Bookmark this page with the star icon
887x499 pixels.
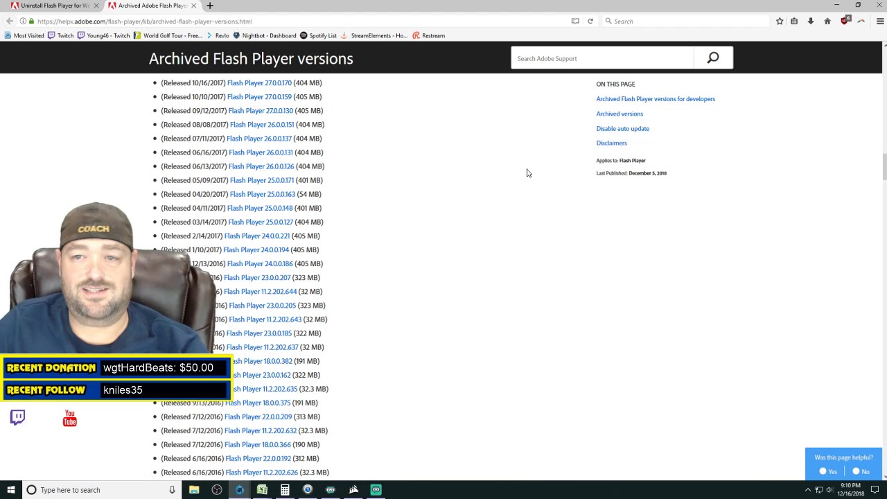(780, 21)
